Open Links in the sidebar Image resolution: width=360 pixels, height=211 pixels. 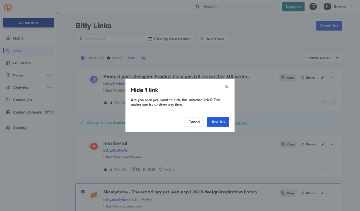pos(28,50)
